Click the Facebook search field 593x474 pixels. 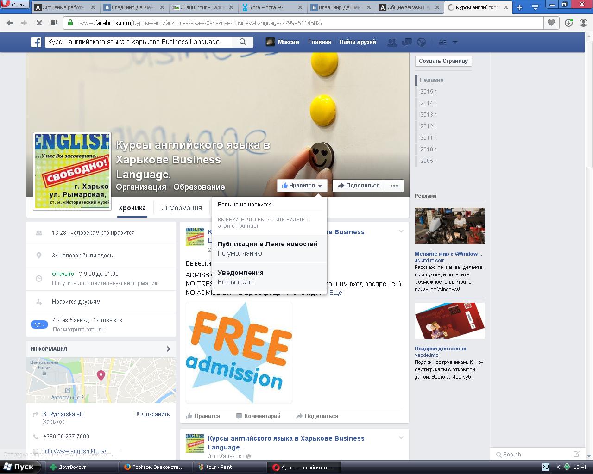(139, 42)
